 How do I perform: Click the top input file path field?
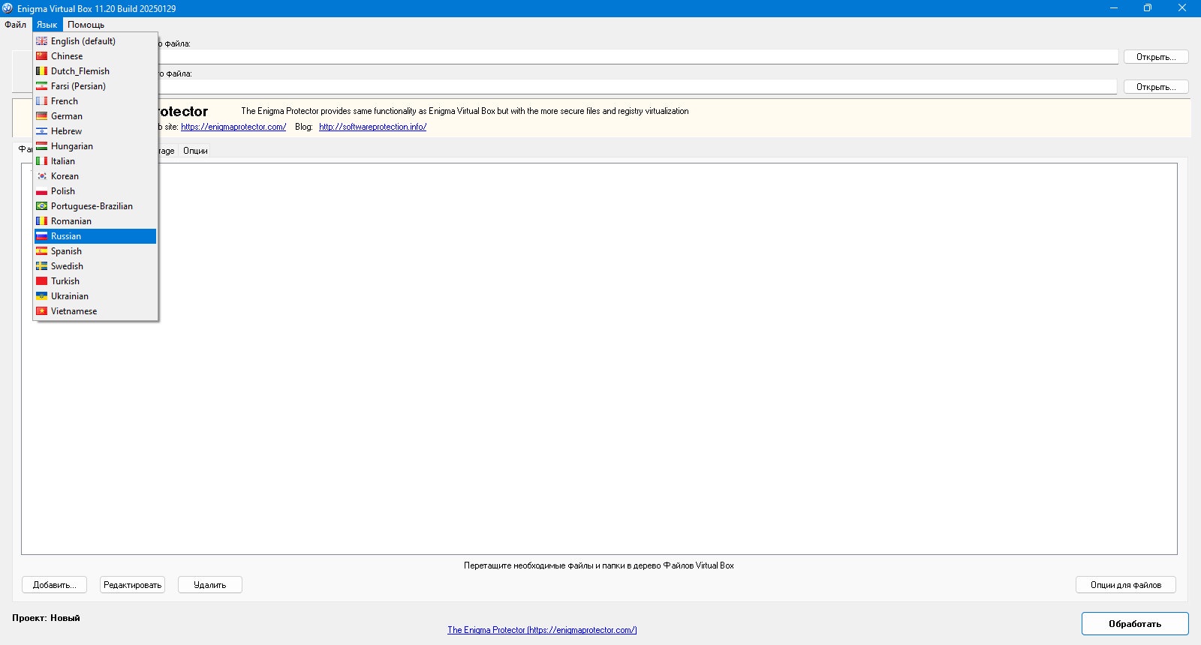(638, 57)
